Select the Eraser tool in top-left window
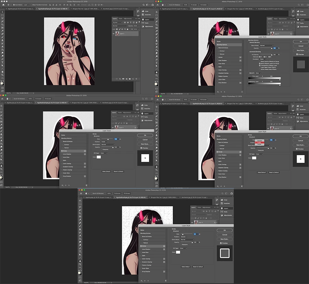309x284 pixels. tap(2, 46)
